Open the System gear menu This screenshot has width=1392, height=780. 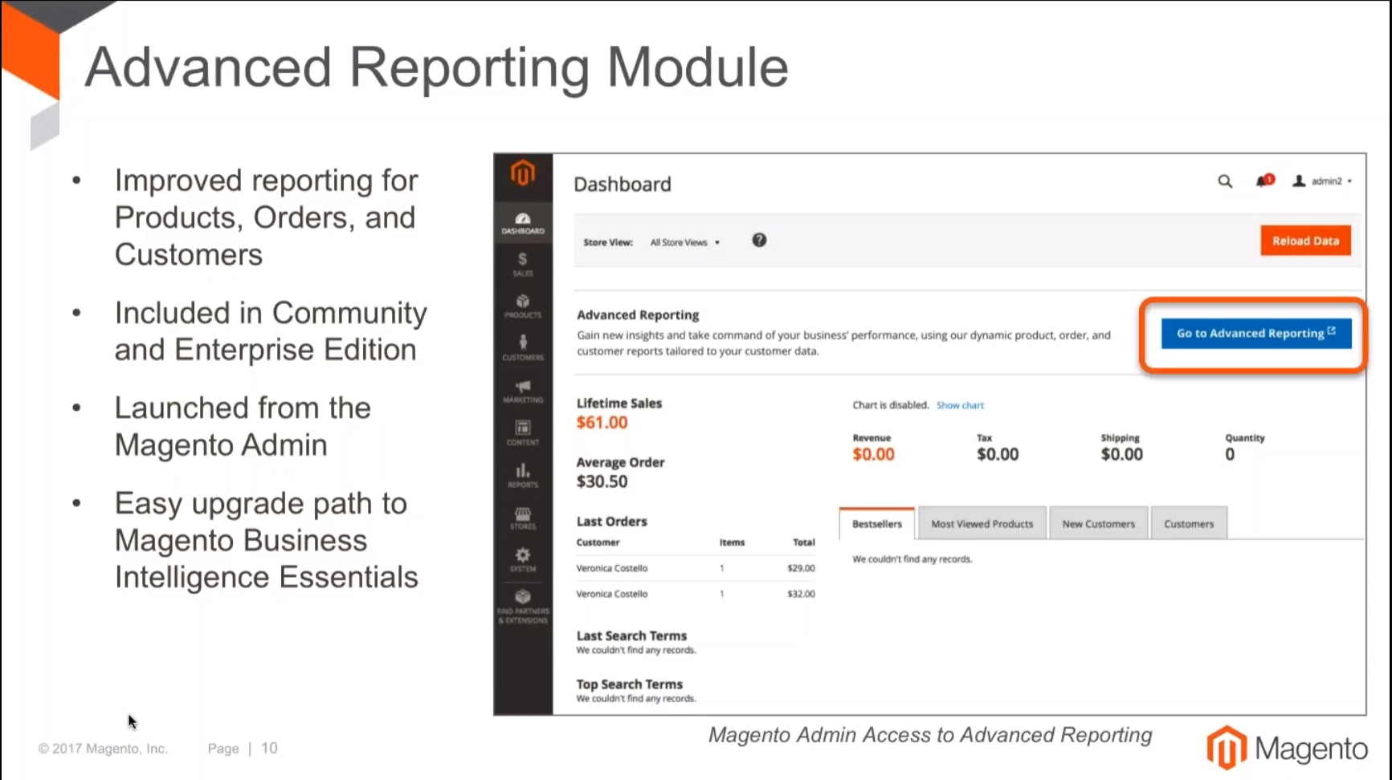click(x=523, y=560)
